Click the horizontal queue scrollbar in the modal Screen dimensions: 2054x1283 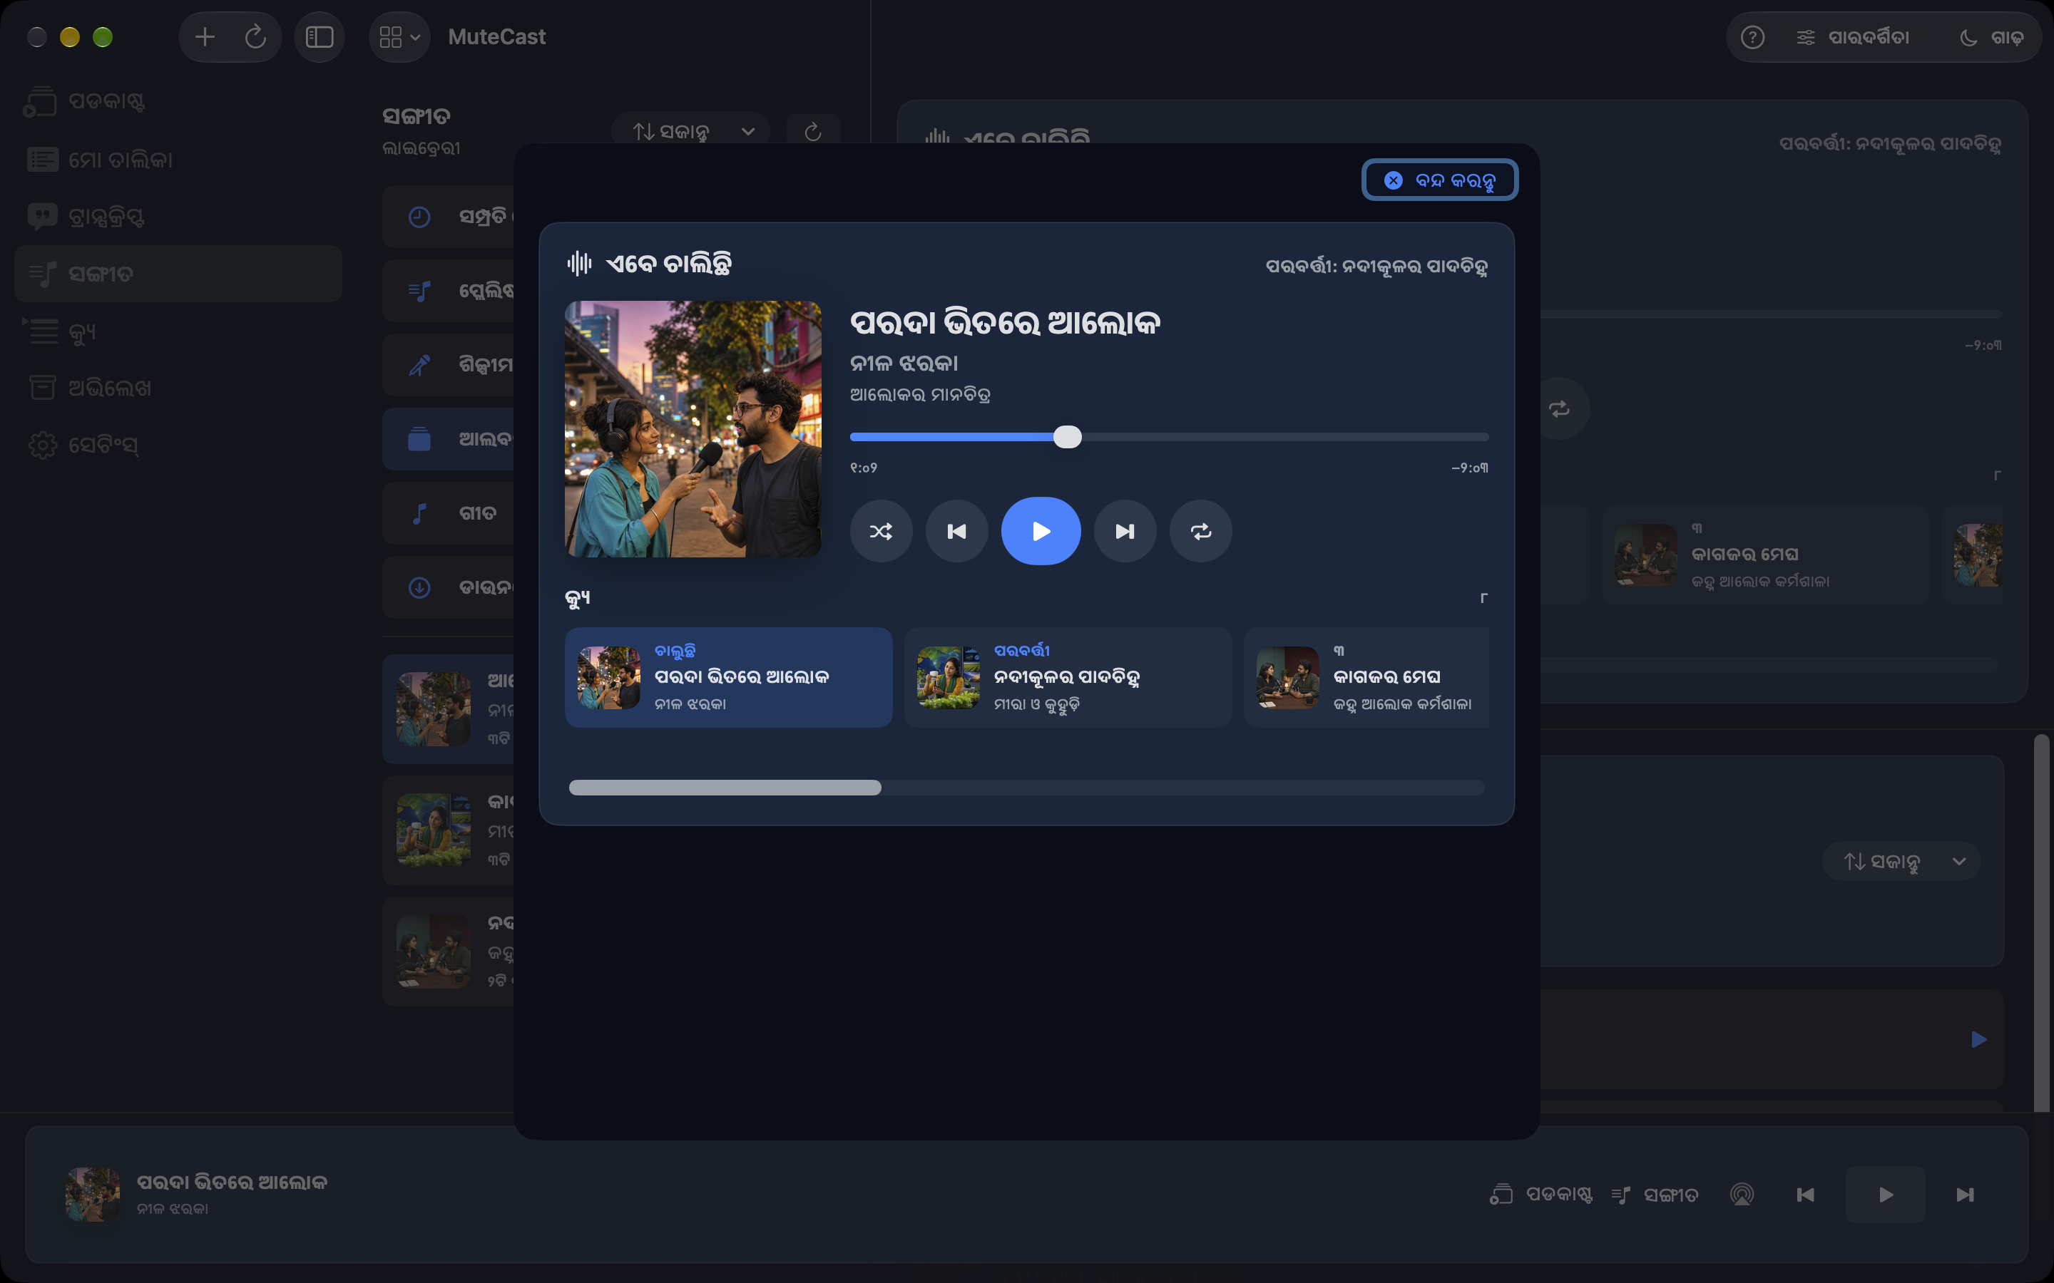725,788
